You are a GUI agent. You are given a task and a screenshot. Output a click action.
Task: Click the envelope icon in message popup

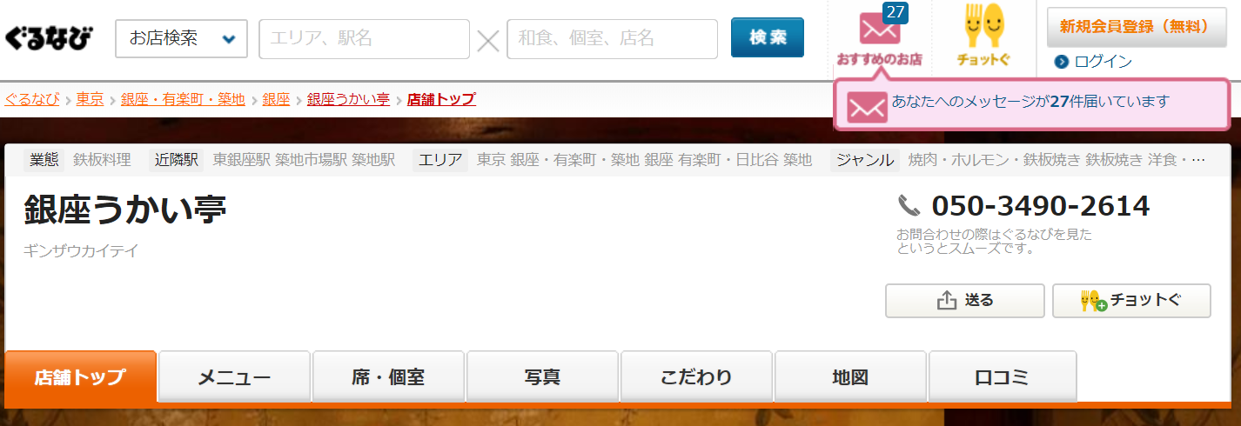click(867, 106)
